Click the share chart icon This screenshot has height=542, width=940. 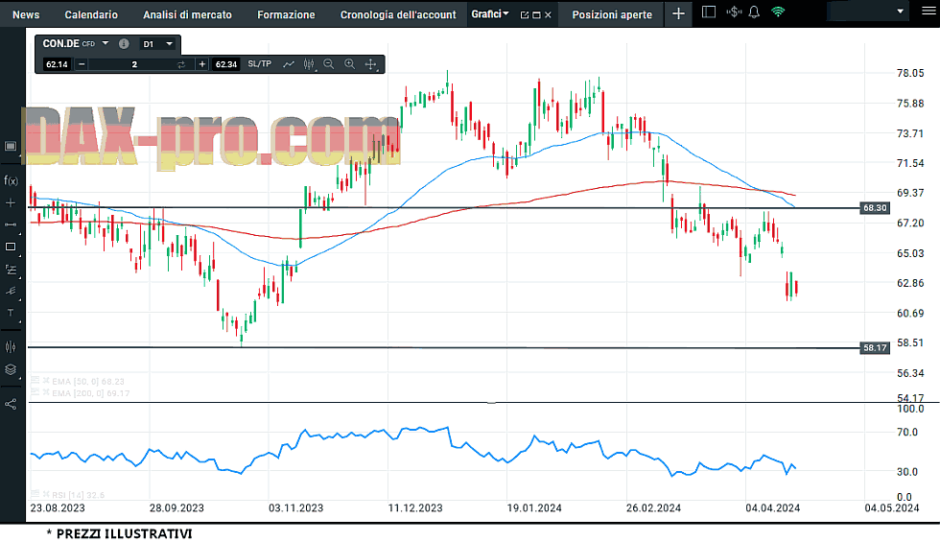point(11,404)
